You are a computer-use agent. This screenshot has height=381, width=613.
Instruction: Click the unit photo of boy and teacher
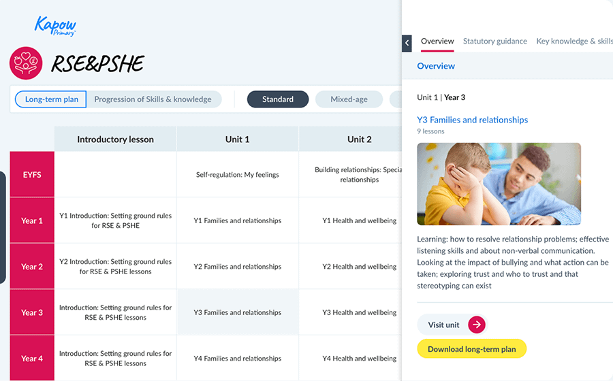[x=499, y=184]
